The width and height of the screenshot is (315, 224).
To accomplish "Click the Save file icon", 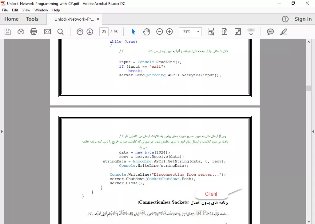I will pyautogui.click(x=8, y=32).
